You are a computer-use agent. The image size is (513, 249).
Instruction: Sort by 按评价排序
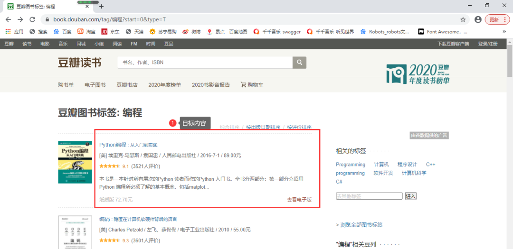299,127
